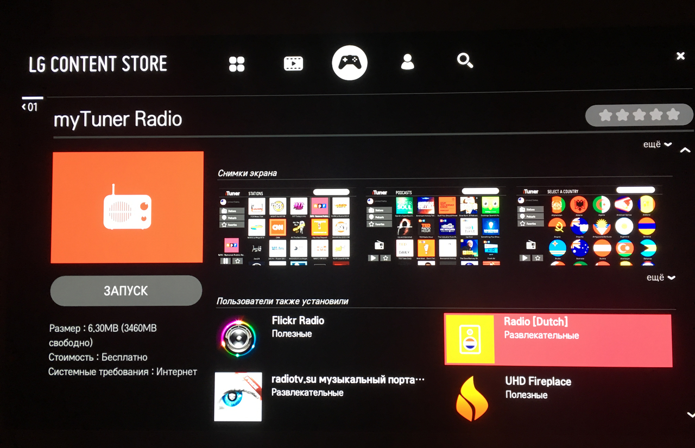Expand description with top ещё link
Screen dimensions: 695x448
[x=656, y=145]
